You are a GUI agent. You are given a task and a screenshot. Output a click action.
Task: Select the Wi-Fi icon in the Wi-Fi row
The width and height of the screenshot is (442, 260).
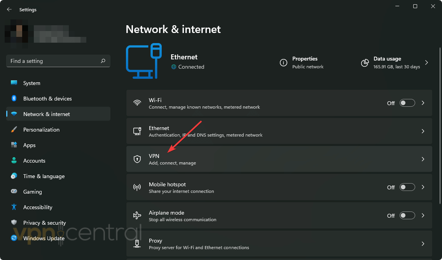click(137, 103)
